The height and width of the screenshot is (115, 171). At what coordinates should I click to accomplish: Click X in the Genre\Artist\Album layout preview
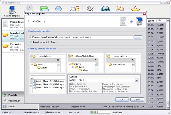[96, 59]
